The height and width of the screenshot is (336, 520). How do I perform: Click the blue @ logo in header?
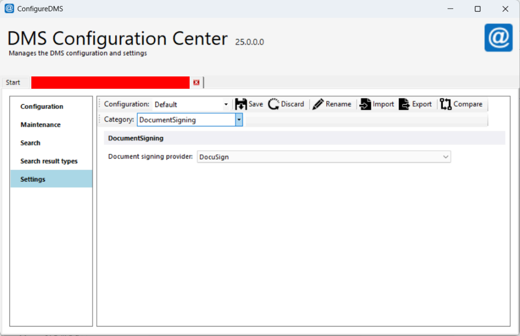498,37
